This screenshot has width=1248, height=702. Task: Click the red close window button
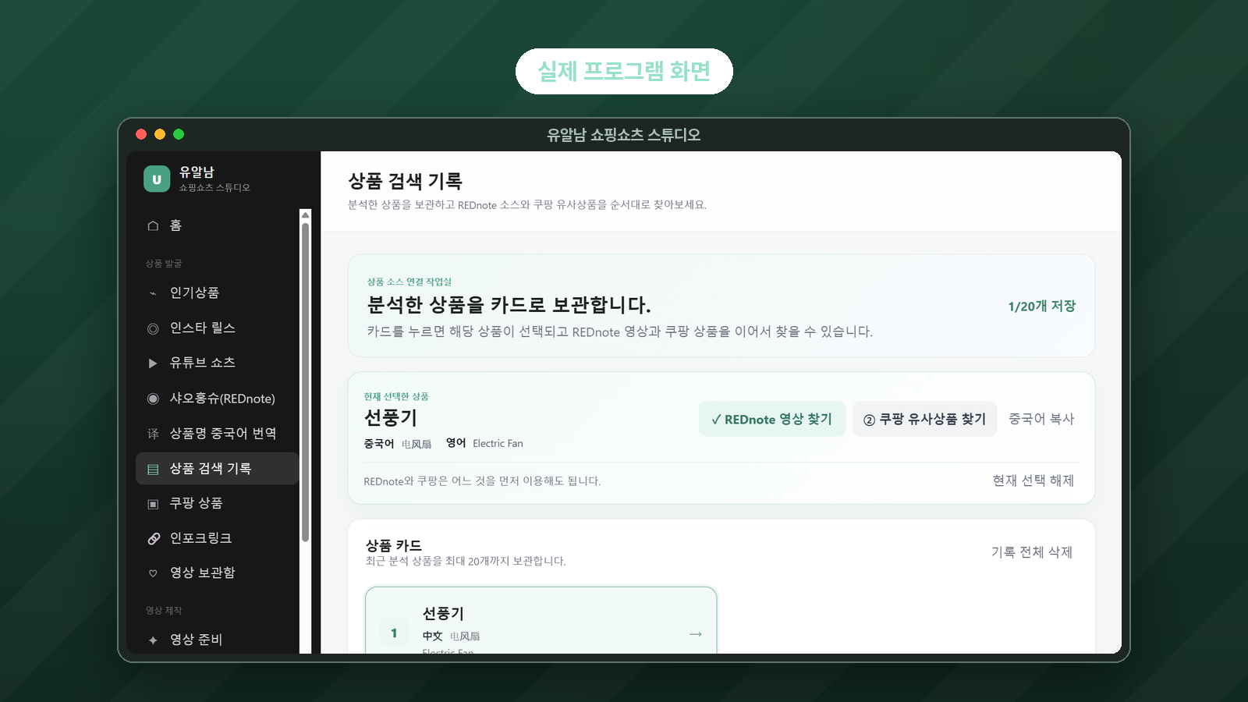click(x=141, y=134)
